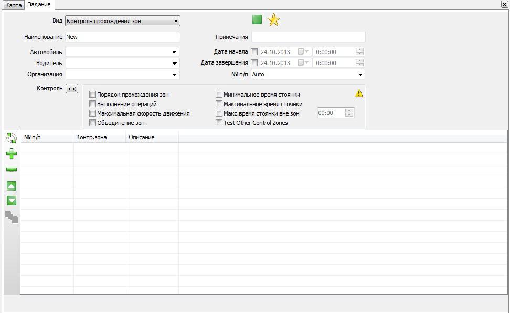
Task: Switch to the Карта tab
Action: 14,5
